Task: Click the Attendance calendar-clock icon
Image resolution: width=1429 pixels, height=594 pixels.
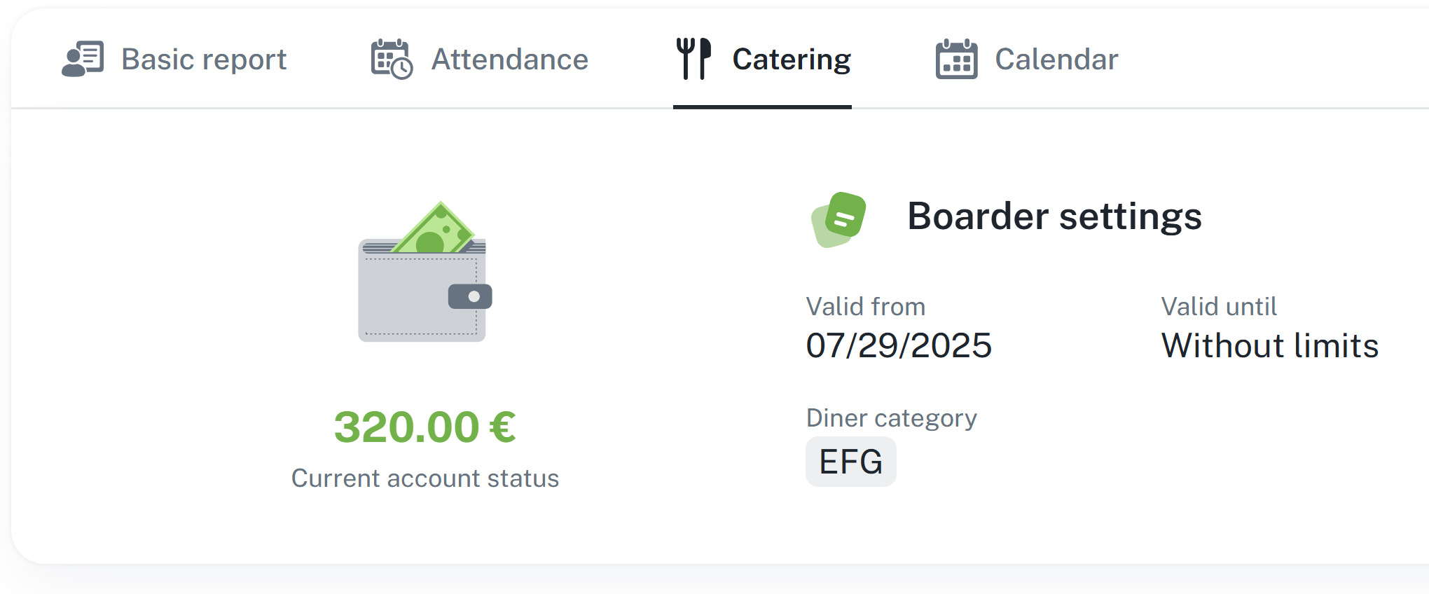Action: (392, 60)
